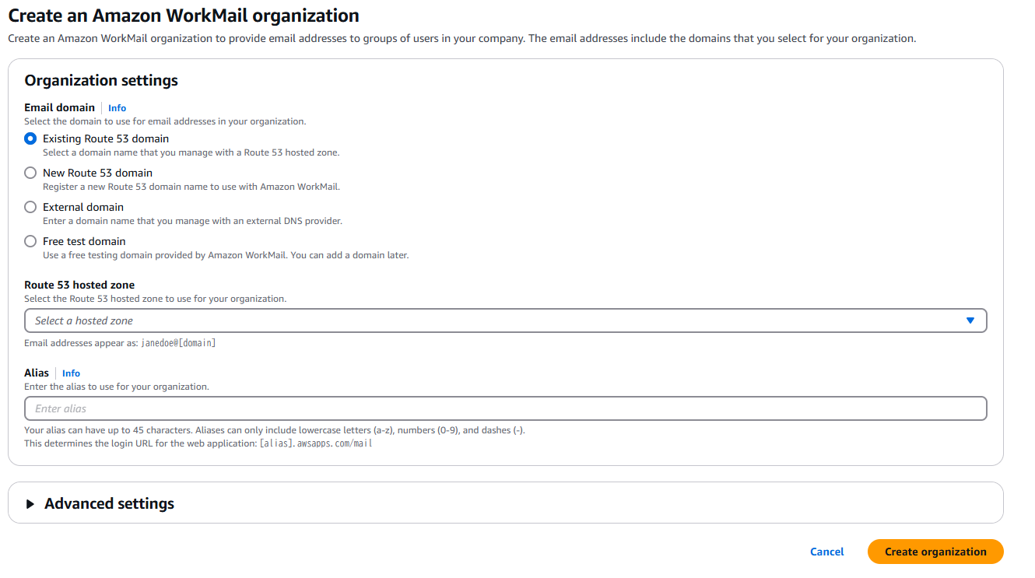Open the Select a hosted zone dropdown
Image resolution: width=1035 pixels, height=578 pixels.
tap(506, 321)
